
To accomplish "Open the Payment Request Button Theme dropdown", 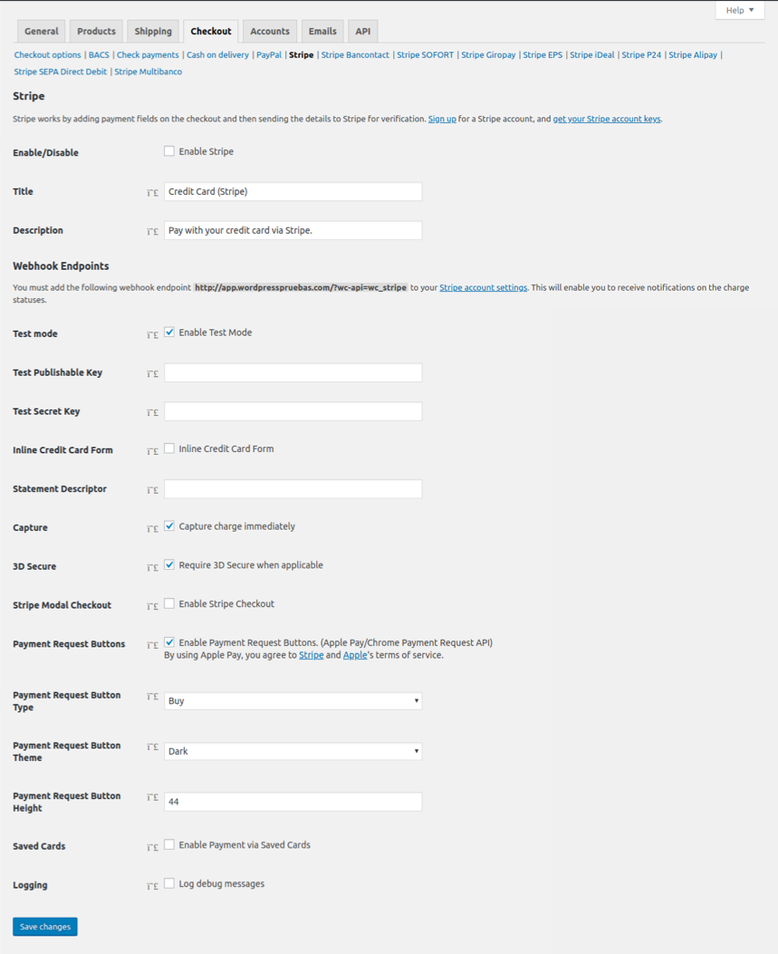I will coord(293,751).
